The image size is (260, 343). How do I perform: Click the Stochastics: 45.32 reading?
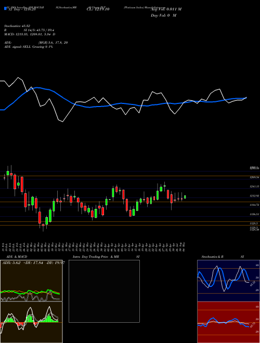(x=17, y=26)
